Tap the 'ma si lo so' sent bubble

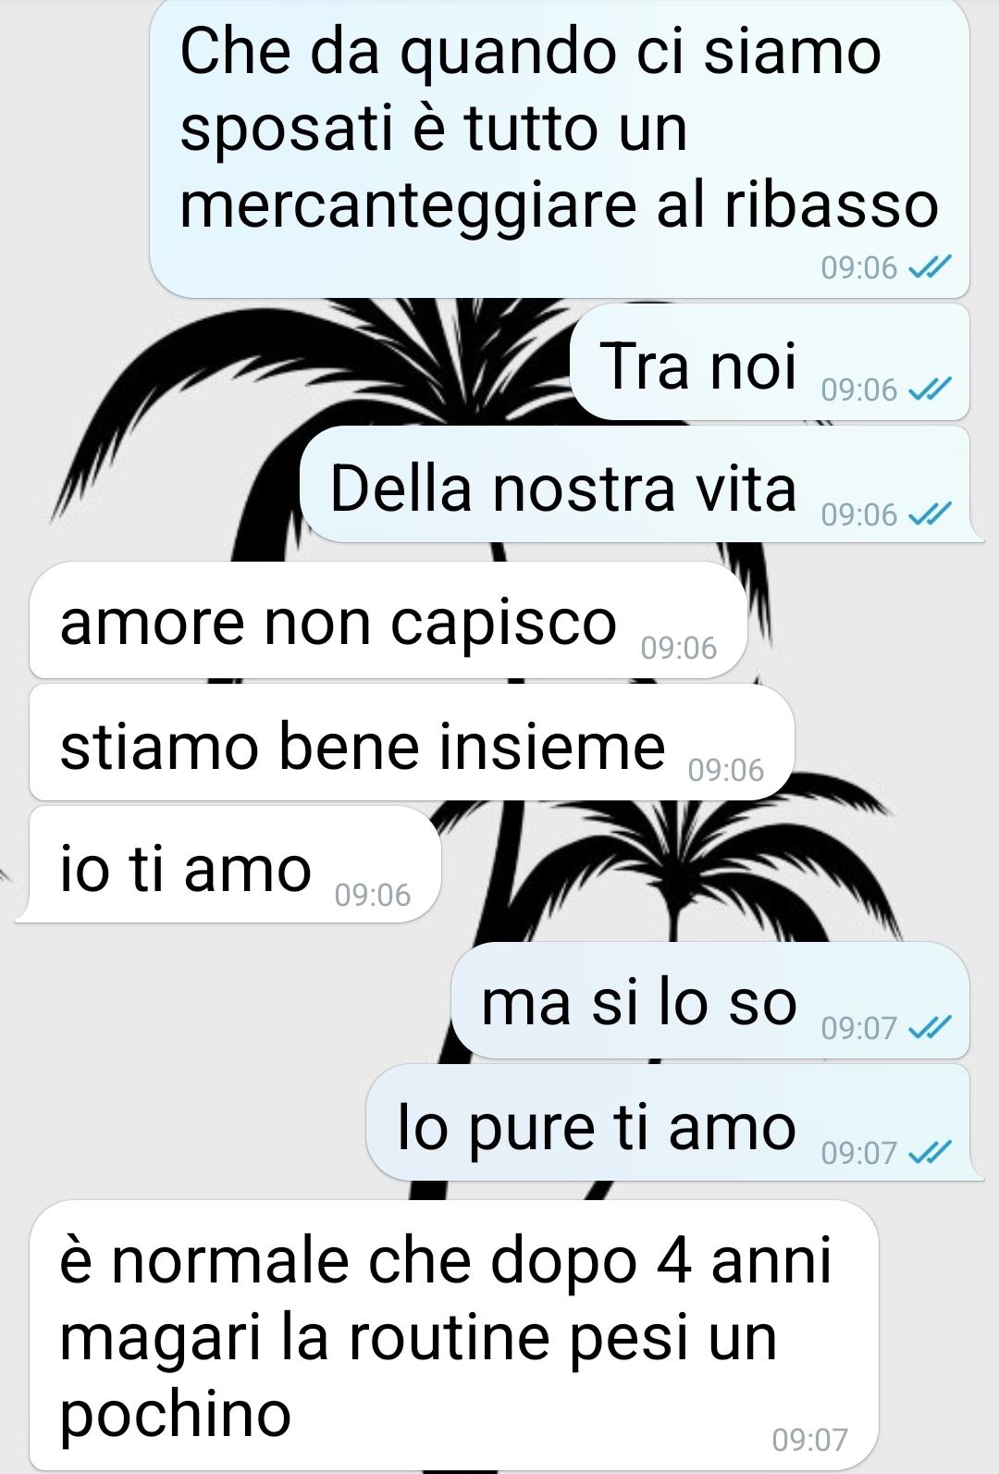(710, 1000)
